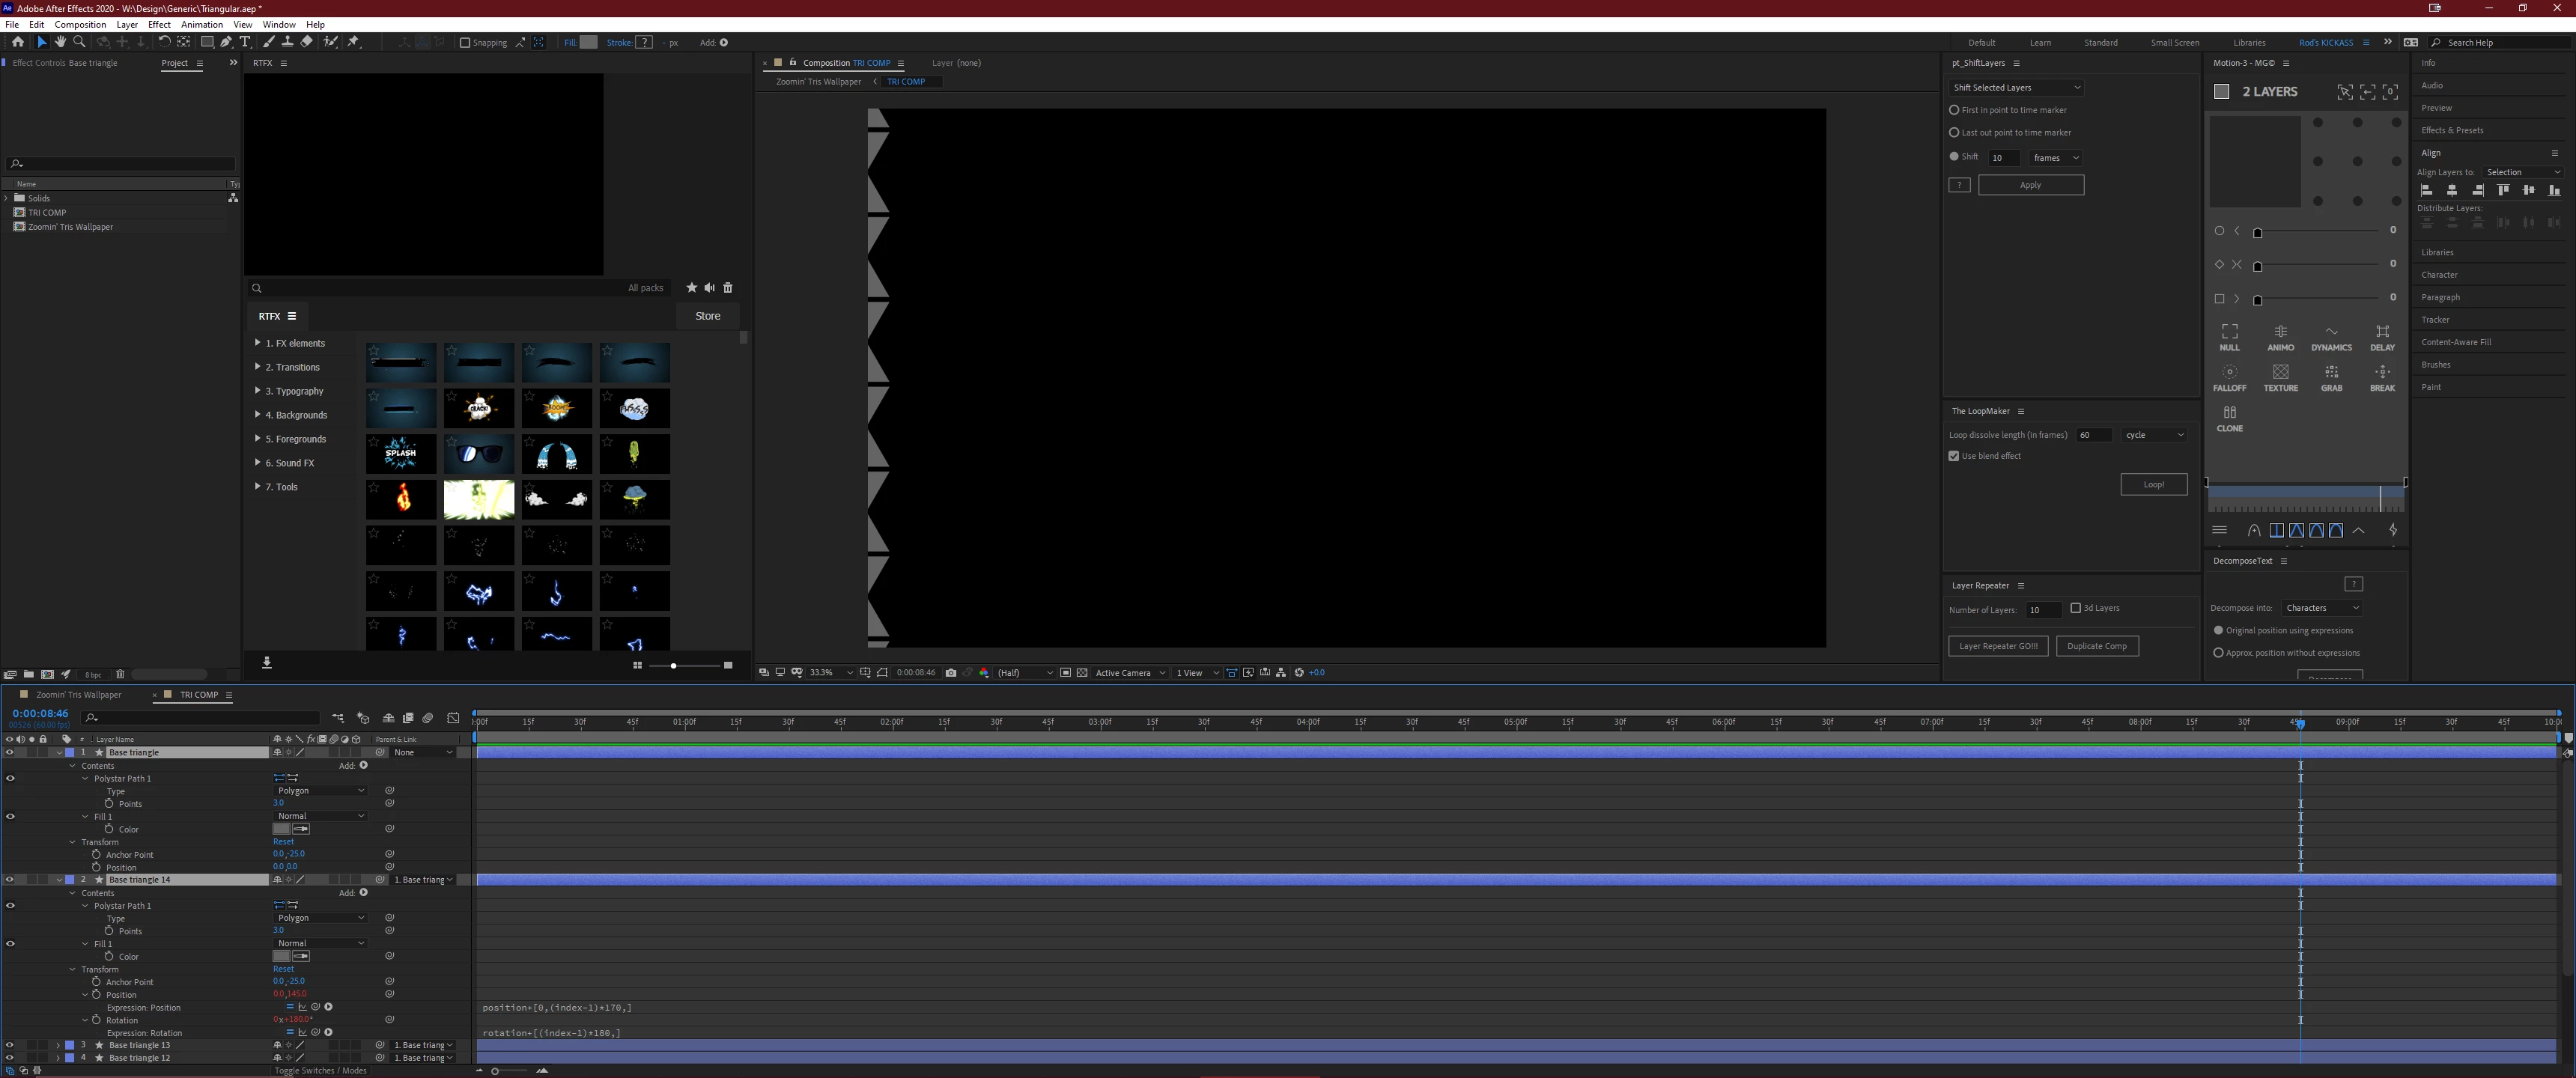Select the Puppet Pin tool
2576x1078 pixels.
(353, 42)
